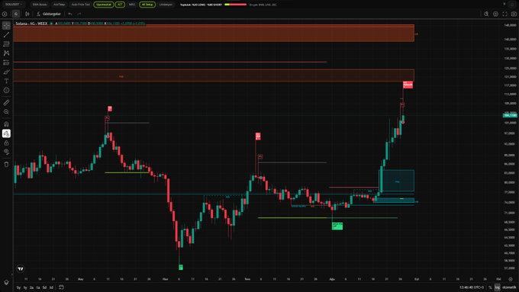Screen dimensions: 519x292
Task: Click the current price label 104,1100
Action: (510, 115)
